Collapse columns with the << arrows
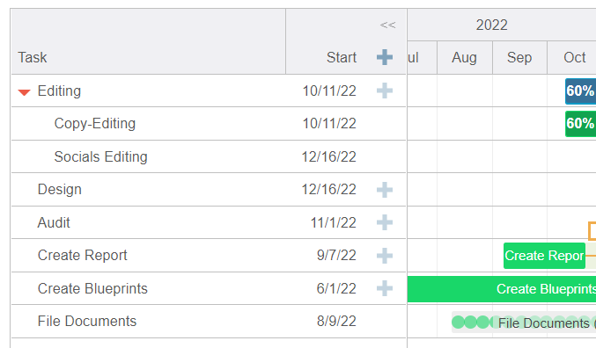 [x=387, y=25]
